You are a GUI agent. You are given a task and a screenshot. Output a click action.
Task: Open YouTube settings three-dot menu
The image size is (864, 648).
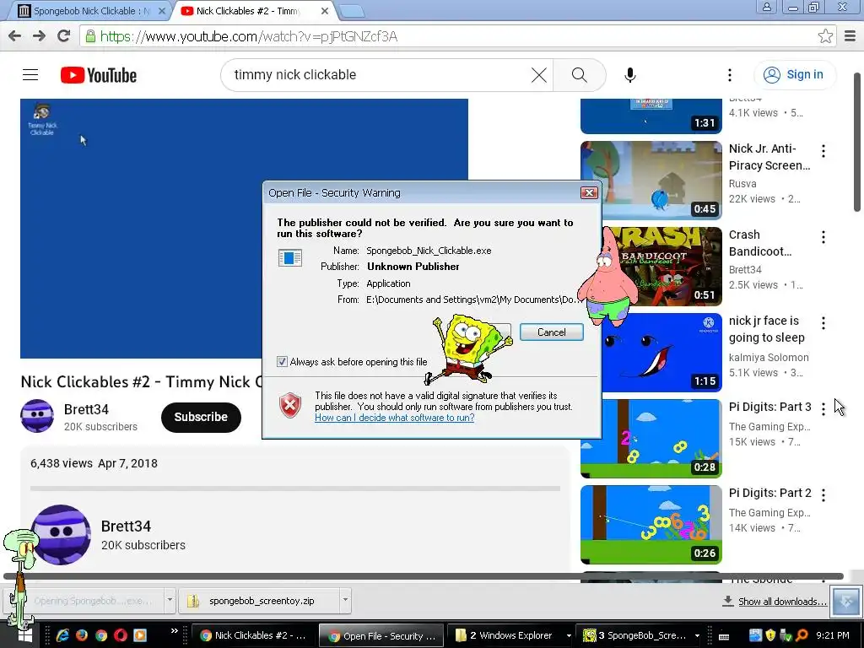point(730,75)
